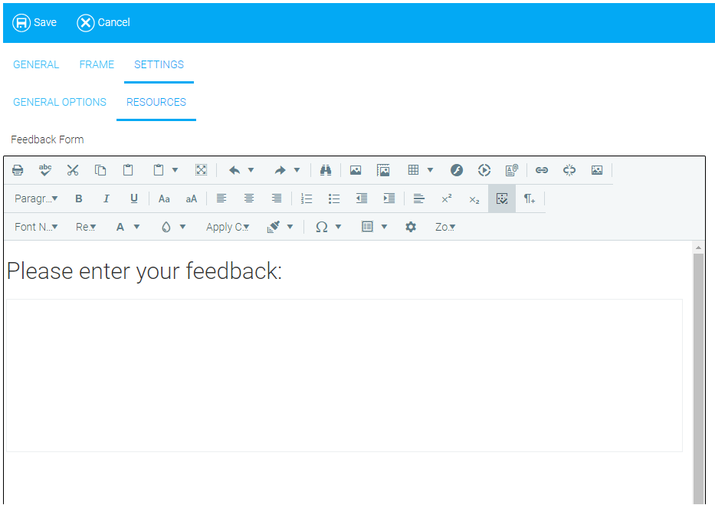Expand the Font Name dropdown
The height and width of the screenshot is (505, 715).
[x=36, y=227]
